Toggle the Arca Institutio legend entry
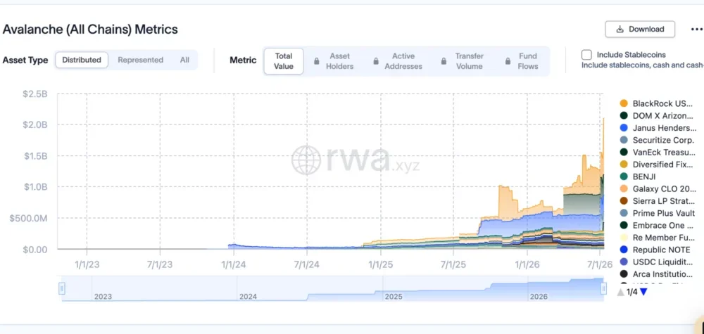Image resolution: width=704 pixels, height=334 pixels. [656, 274]
